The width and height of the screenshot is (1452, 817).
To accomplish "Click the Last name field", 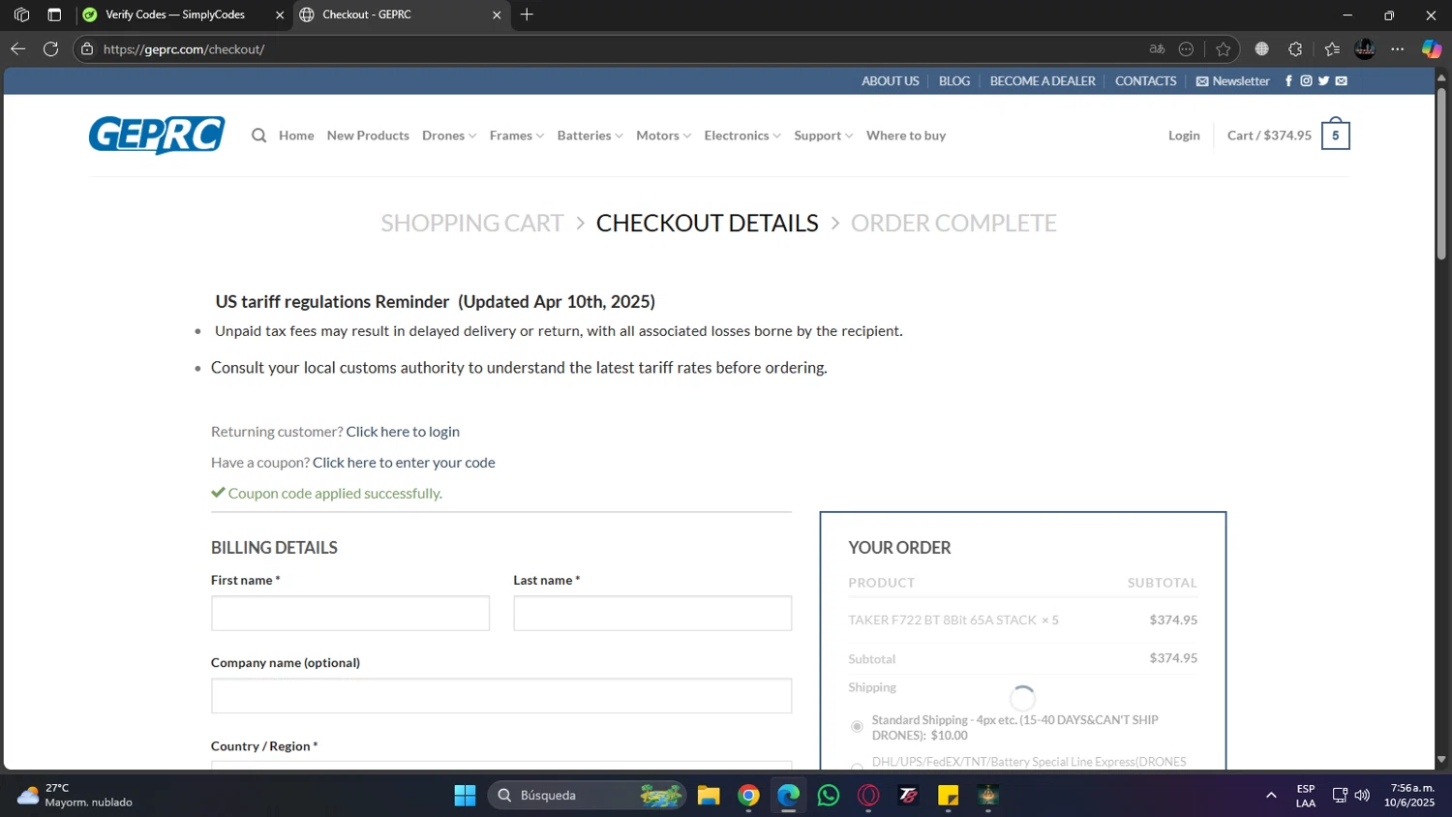I will coord(652,614).
